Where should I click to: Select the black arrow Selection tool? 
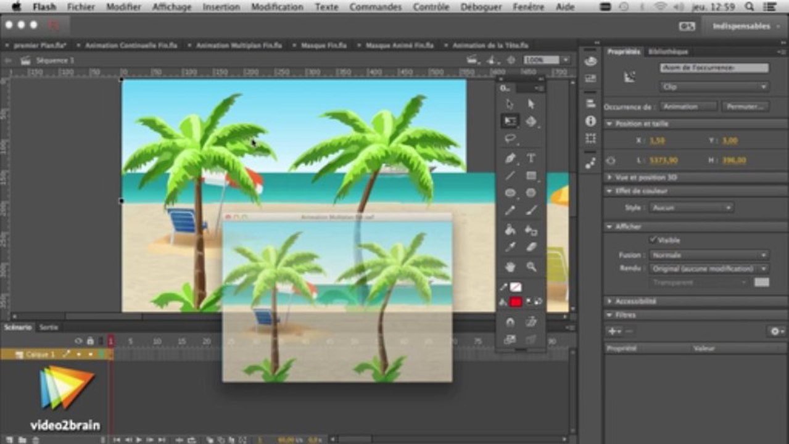510,104
